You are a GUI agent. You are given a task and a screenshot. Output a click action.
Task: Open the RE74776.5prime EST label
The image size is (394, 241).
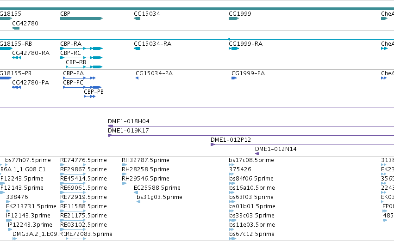(83, 160)
